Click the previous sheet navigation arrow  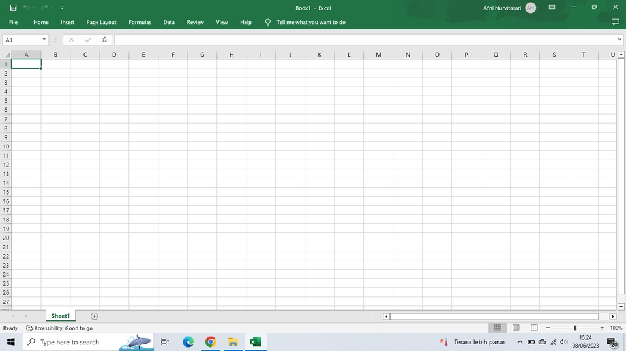(14, 316)
